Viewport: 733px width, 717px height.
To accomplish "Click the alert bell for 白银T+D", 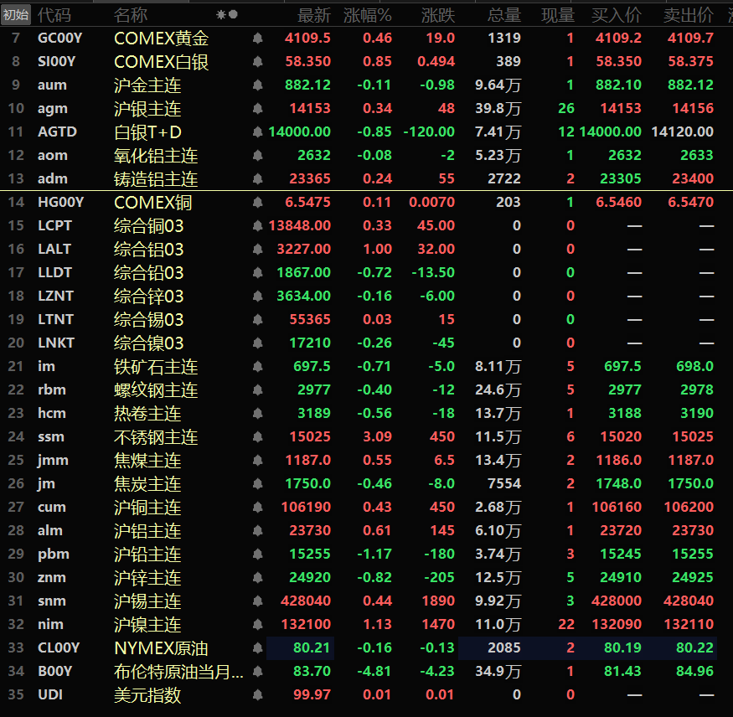I will pos(257,132).
